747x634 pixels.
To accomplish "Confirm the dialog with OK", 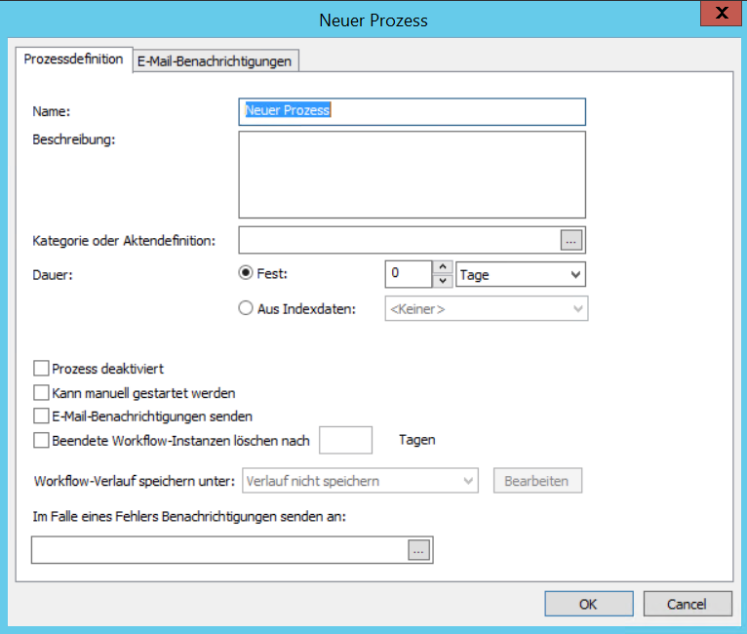I will click(589, 604).
